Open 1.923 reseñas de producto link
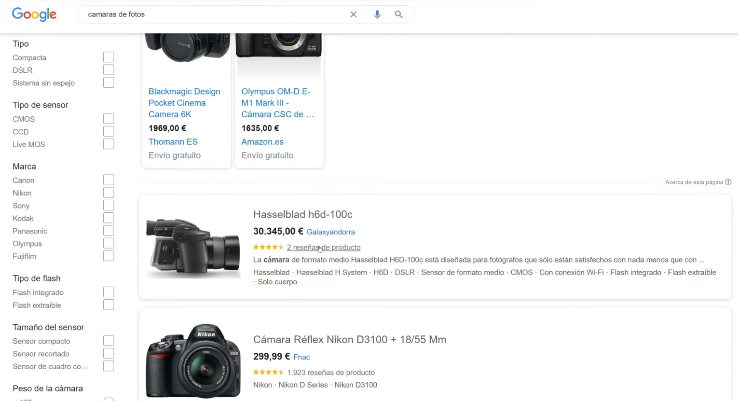This screenshot has width=738, height=401. point(331,373)
